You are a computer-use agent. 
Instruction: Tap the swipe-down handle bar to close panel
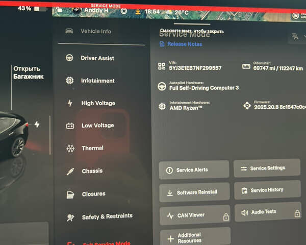192,24
